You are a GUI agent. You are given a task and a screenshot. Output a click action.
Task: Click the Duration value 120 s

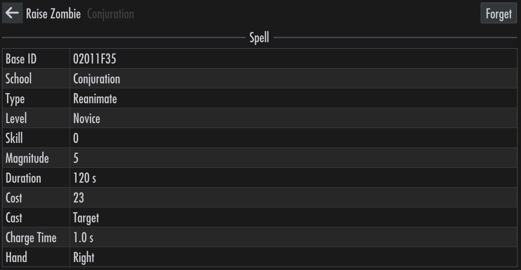pyautogui.click(x=85, y=178)
